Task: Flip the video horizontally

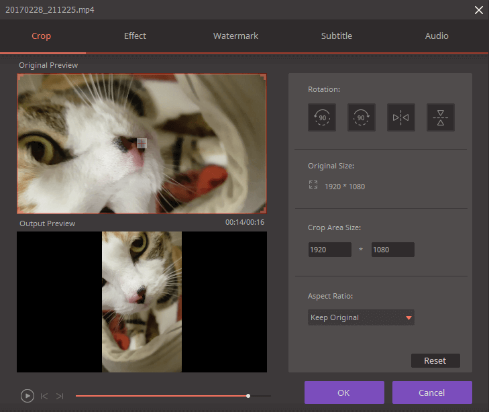Action: pos(400,117)
